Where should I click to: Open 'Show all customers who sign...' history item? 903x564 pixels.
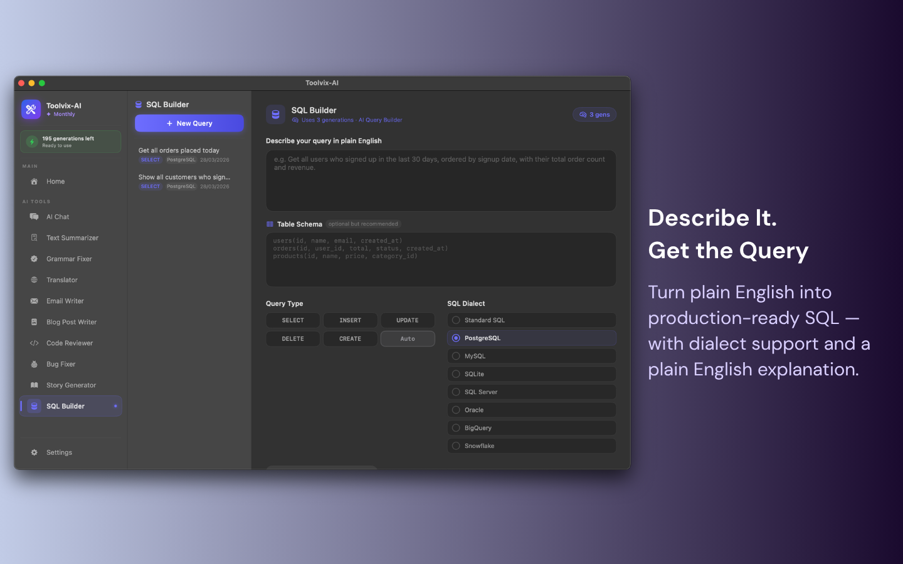pyautogui.click(x=189, y=182)
